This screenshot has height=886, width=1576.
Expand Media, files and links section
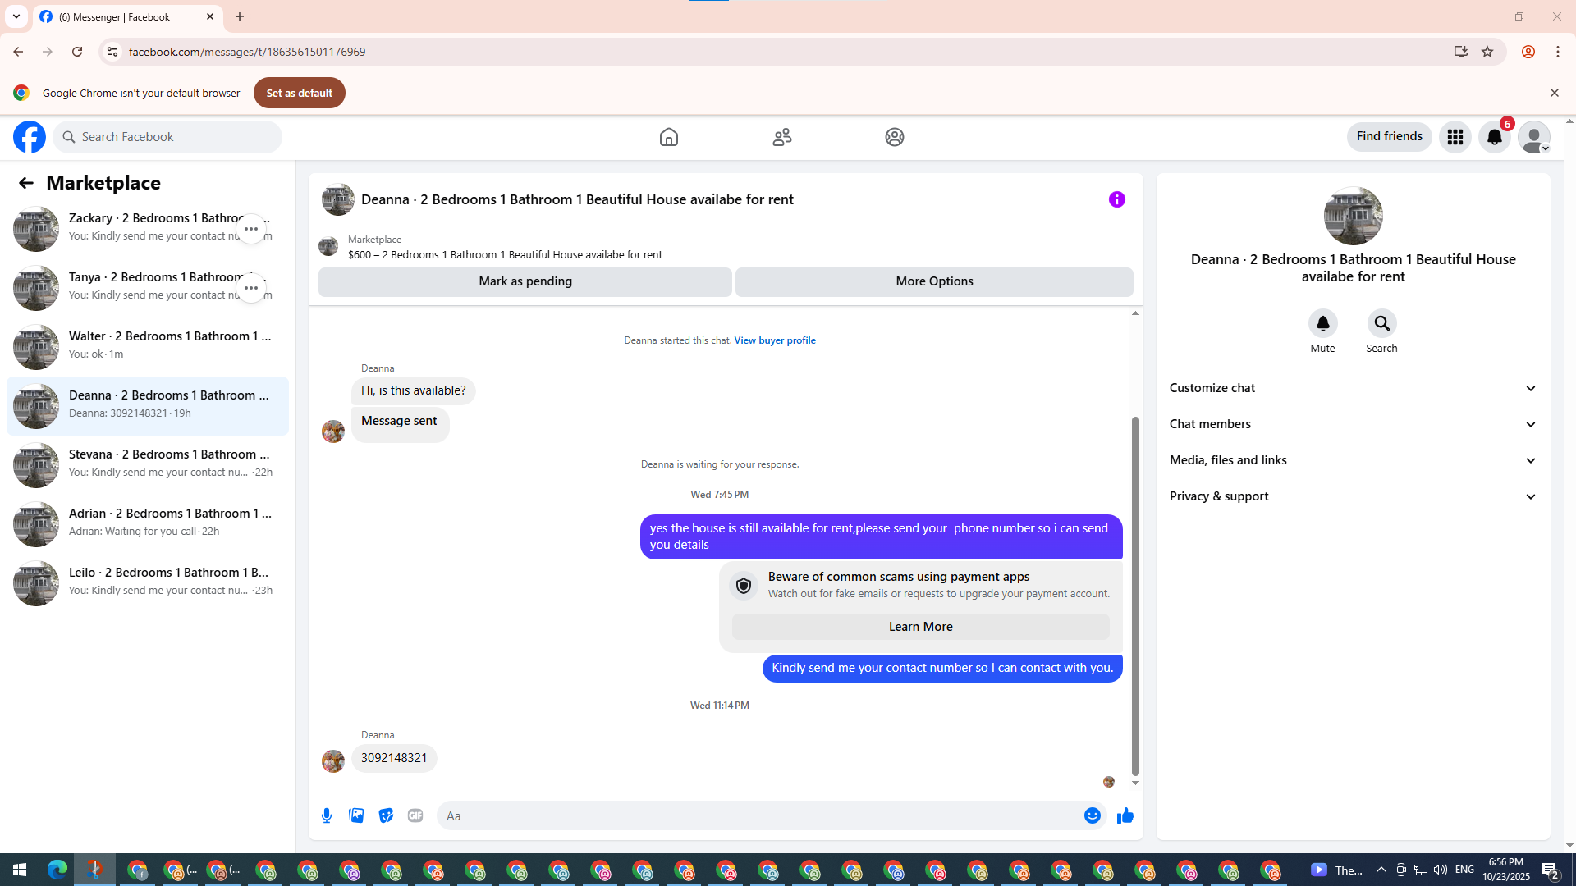(x=1353, y=460)
